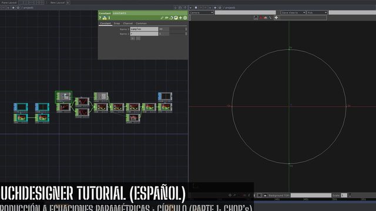Click the stepper beside the Scale field

(x=350, y=195)
